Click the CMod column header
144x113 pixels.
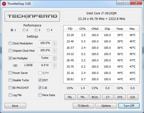click(x=95, y=29)
